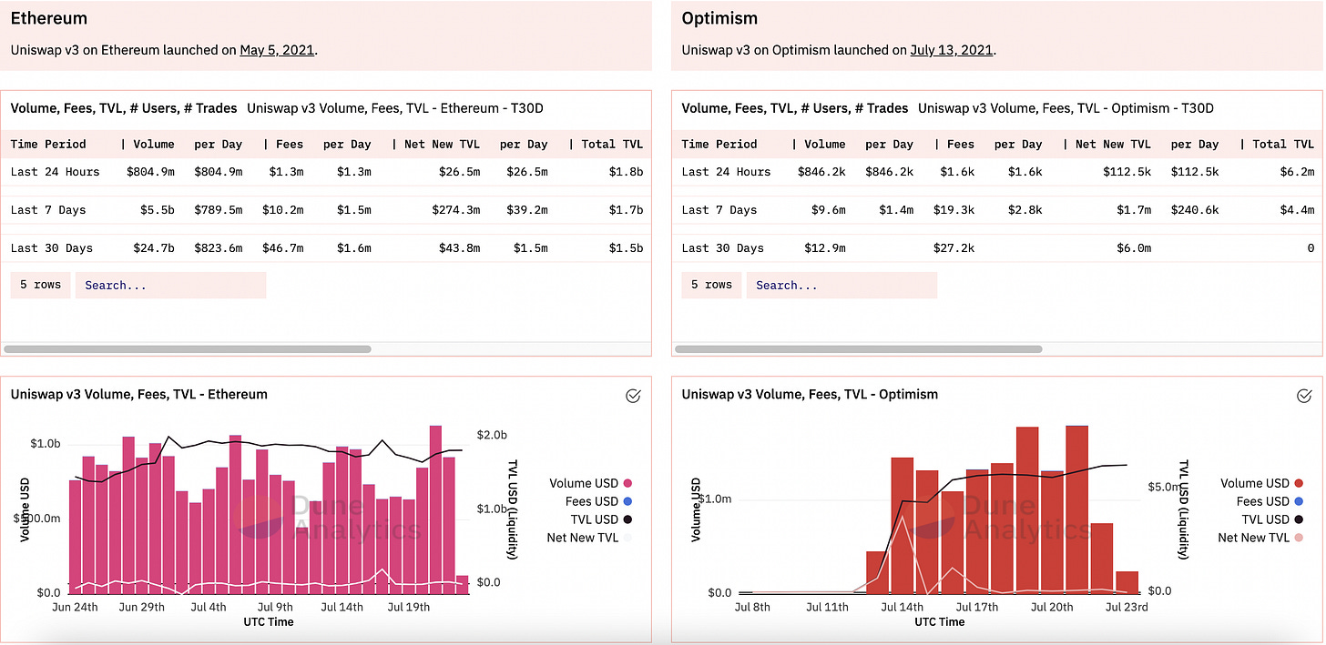Click Optimism $6.0m Net New TVL cell
The image size is (1326, 645).
pos(1134,248)
